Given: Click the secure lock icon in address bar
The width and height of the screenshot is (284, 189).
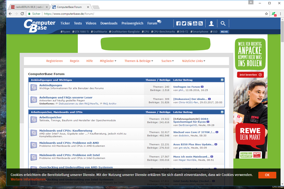Looking at the screenshot, I should (x=29, y=14).
